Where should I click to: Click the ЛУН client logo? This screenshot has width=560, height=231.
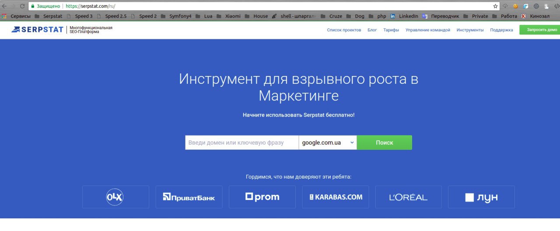click(481, 197)
